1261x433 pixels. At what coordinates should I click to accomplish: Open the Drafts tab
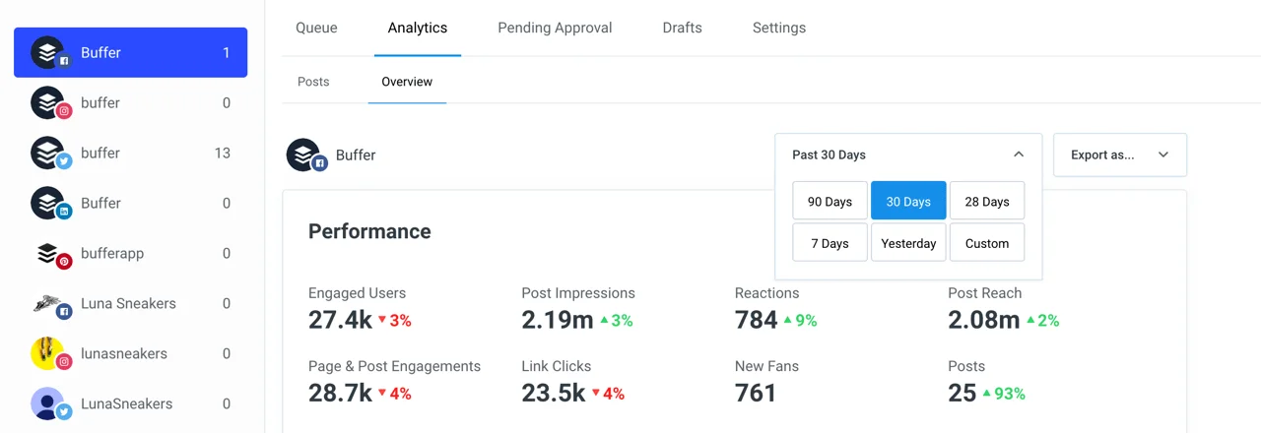[682, 28]
